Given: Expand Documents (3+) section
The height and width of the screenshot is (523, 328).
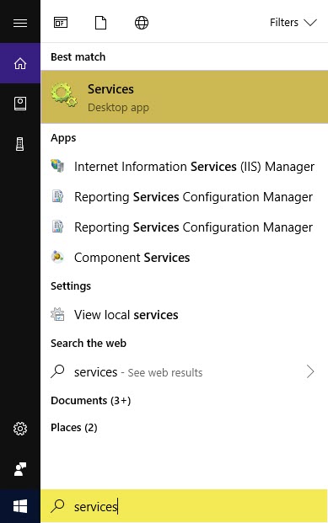Looking at the screenshot, I should pos(90,400).
